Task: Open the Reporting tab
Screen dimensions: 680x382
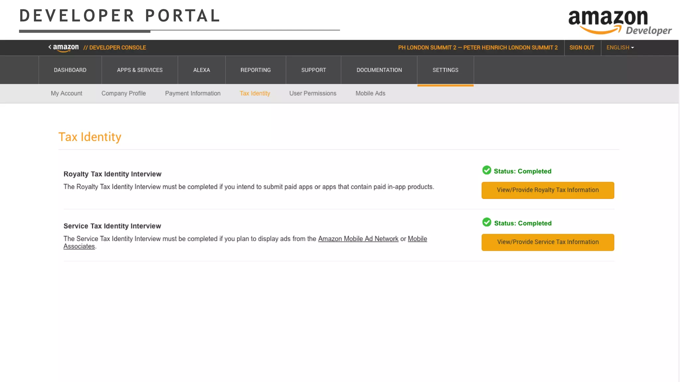Action: 256,70
